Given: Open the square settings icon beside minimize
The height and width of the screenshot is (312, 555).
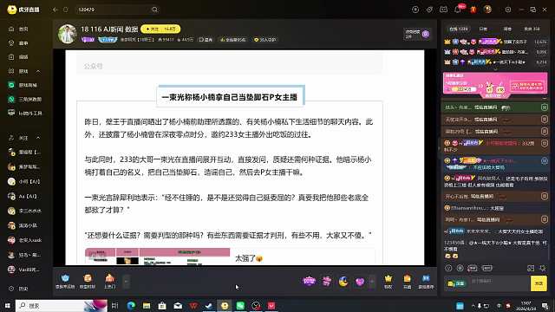Looking at the screenshot, I should 508,10.
